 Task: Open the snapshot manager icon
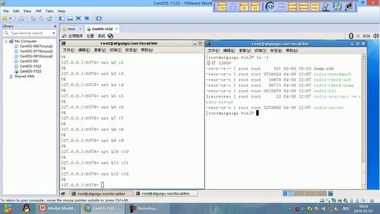(x=50, y=18)
